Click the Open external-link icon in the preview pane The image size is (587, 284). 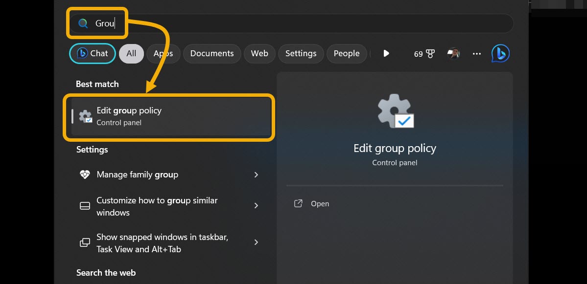coord(298,203)
